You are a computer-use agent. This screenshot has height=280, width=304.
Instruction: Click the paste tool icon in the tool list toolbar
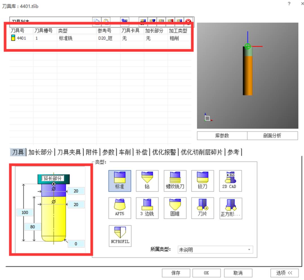106,21
